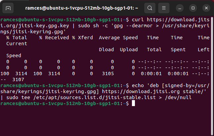Click the 'Dload' column header
Screen dimensions: 214x136
[x=106, y=50]
